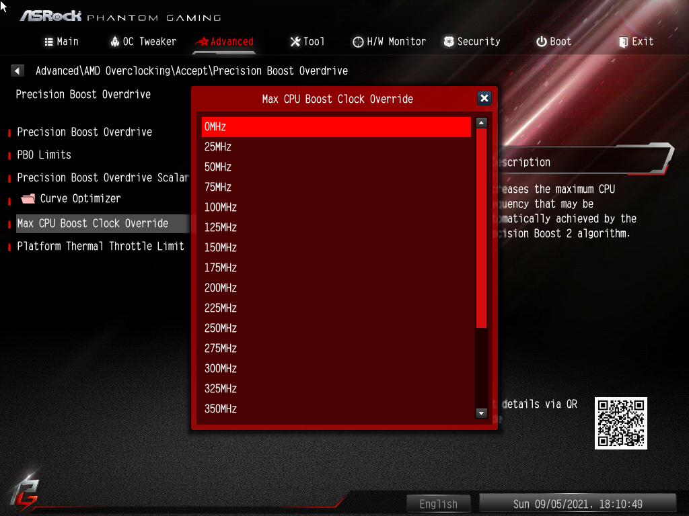Open the Curve Optimizer folder

pyautogui.click(x=71, y=199)
